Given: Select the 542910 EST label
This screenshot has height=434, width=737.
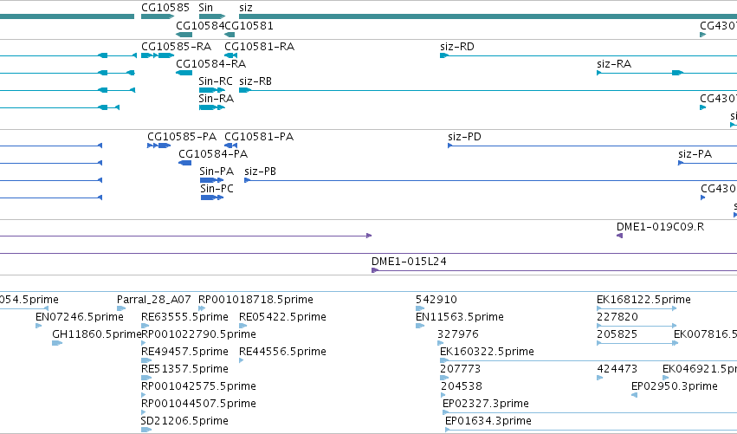Looking at the screenshot, I should (436, 300).
